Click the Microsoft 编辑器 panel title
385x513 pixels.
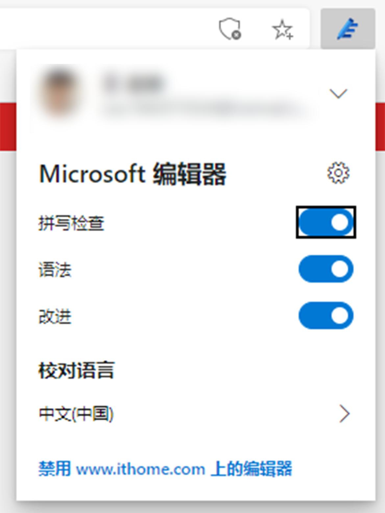click(132, 174)
